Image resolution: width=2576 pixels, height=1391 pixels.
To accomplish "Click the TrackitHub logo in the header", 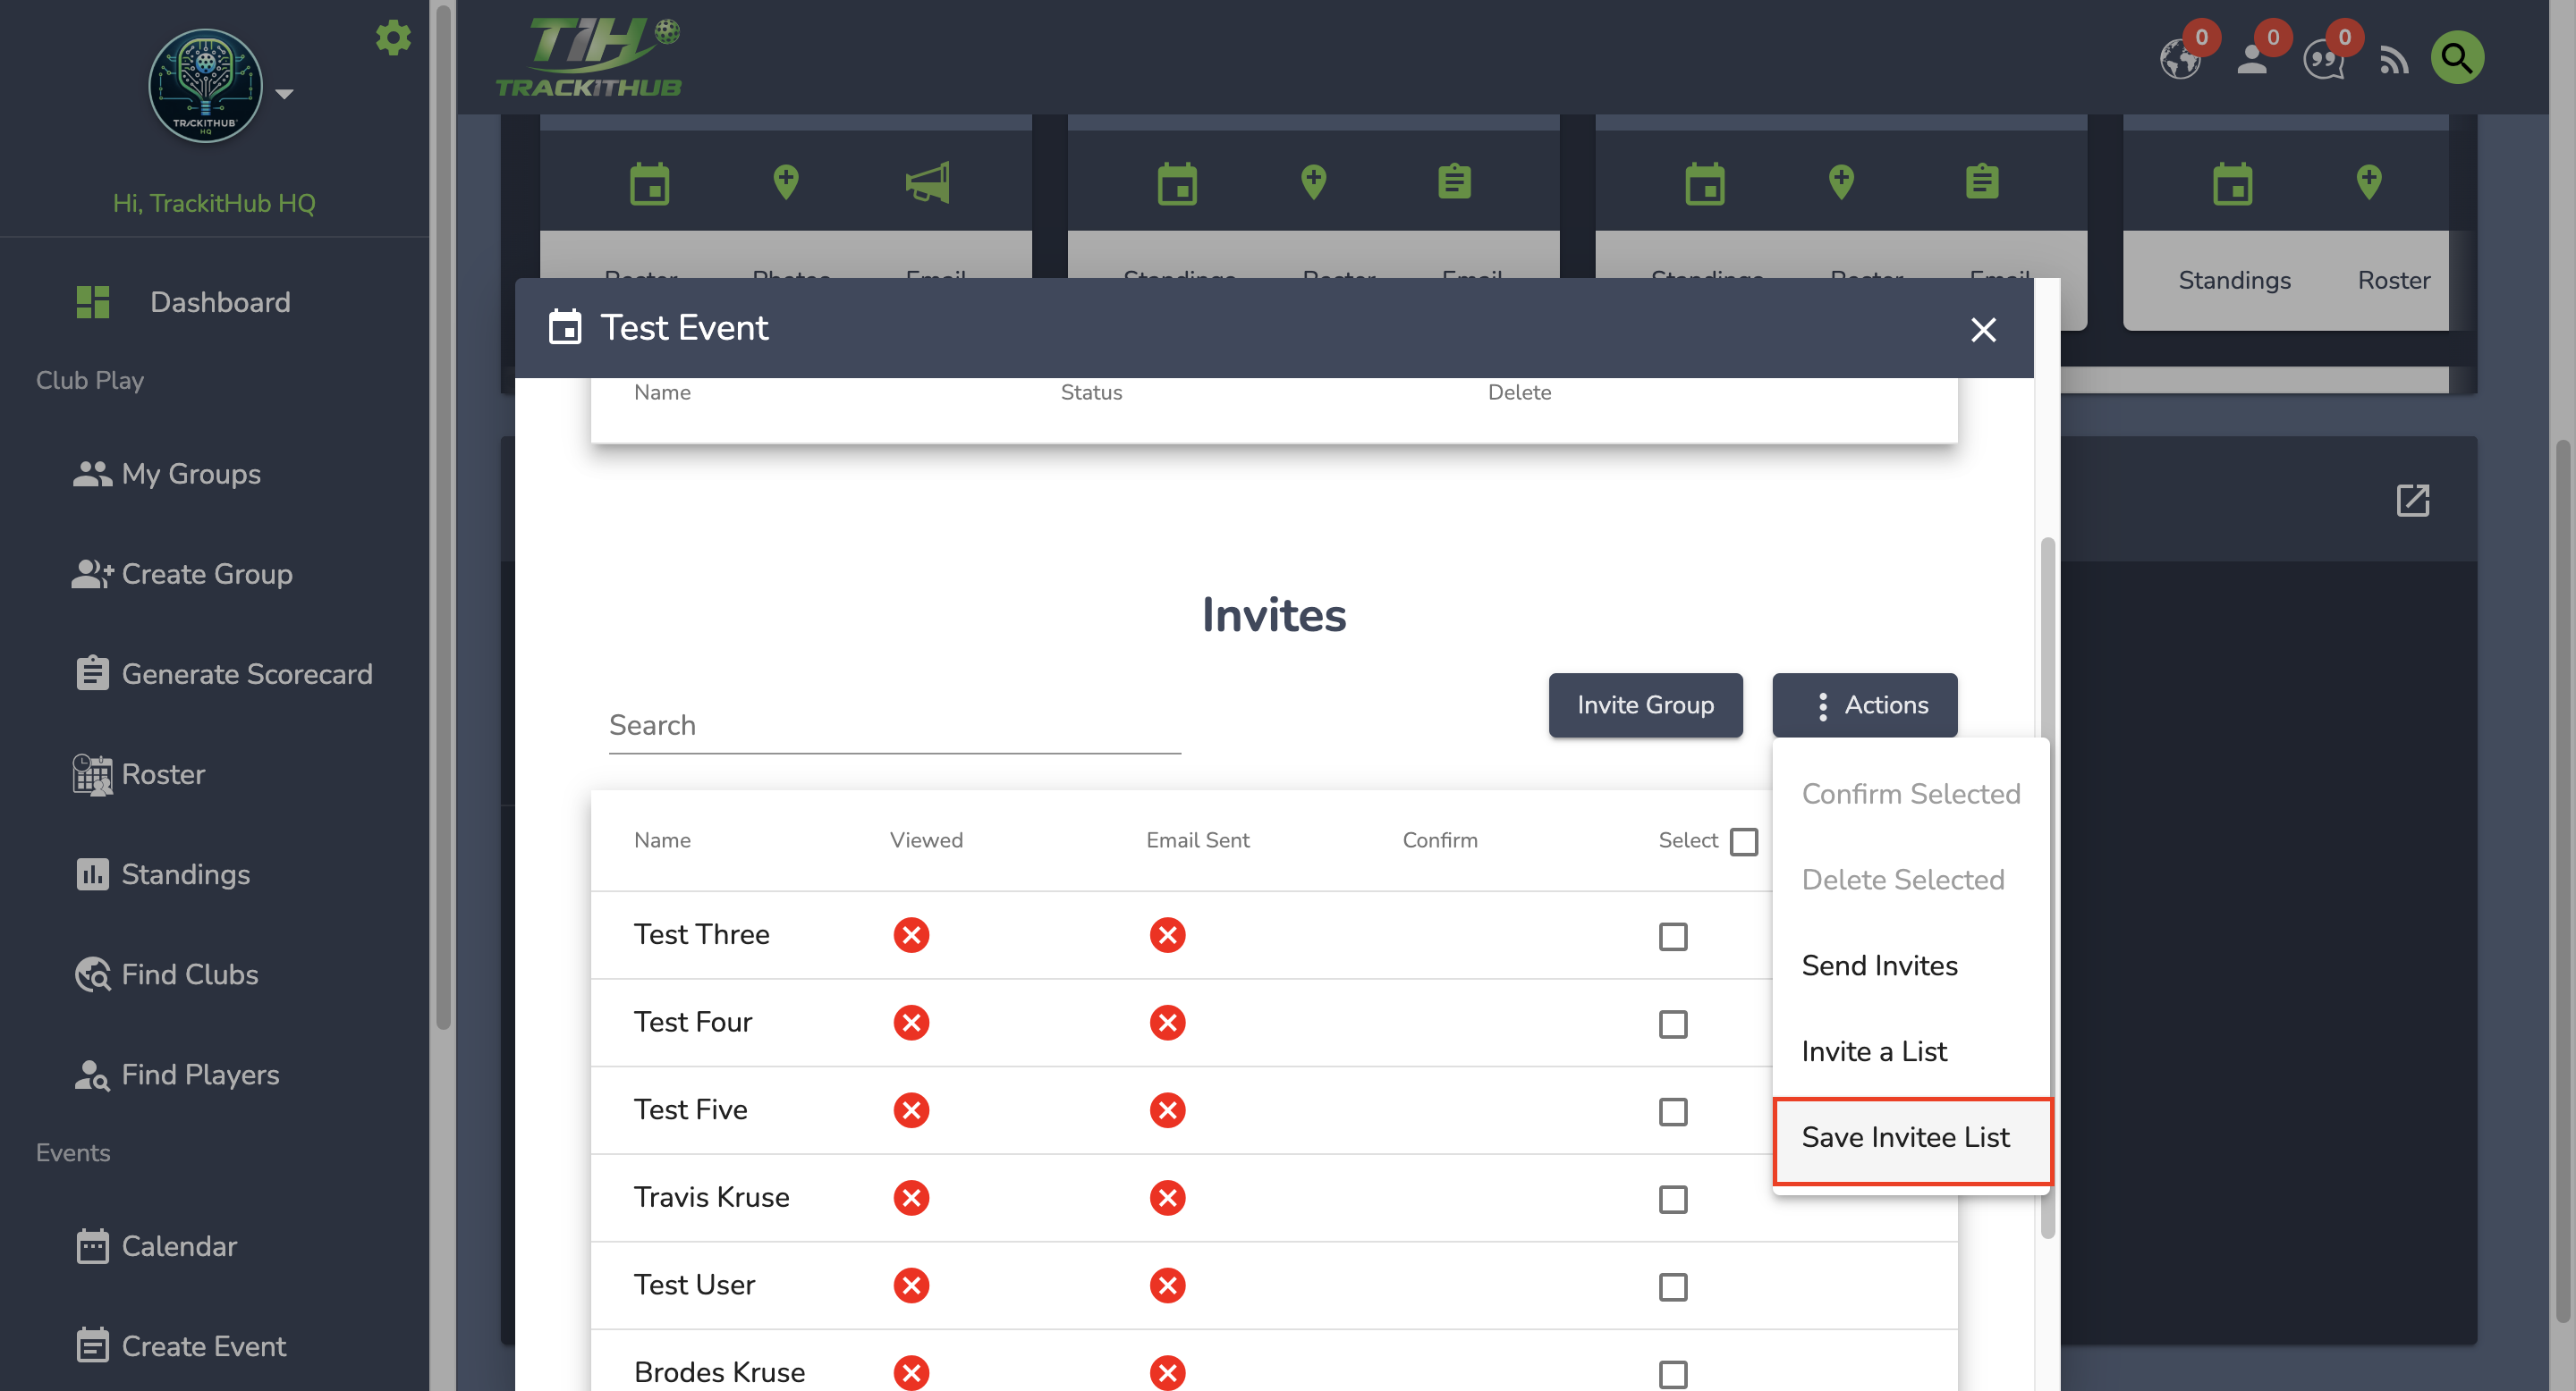I will click(x=589, y=57).
